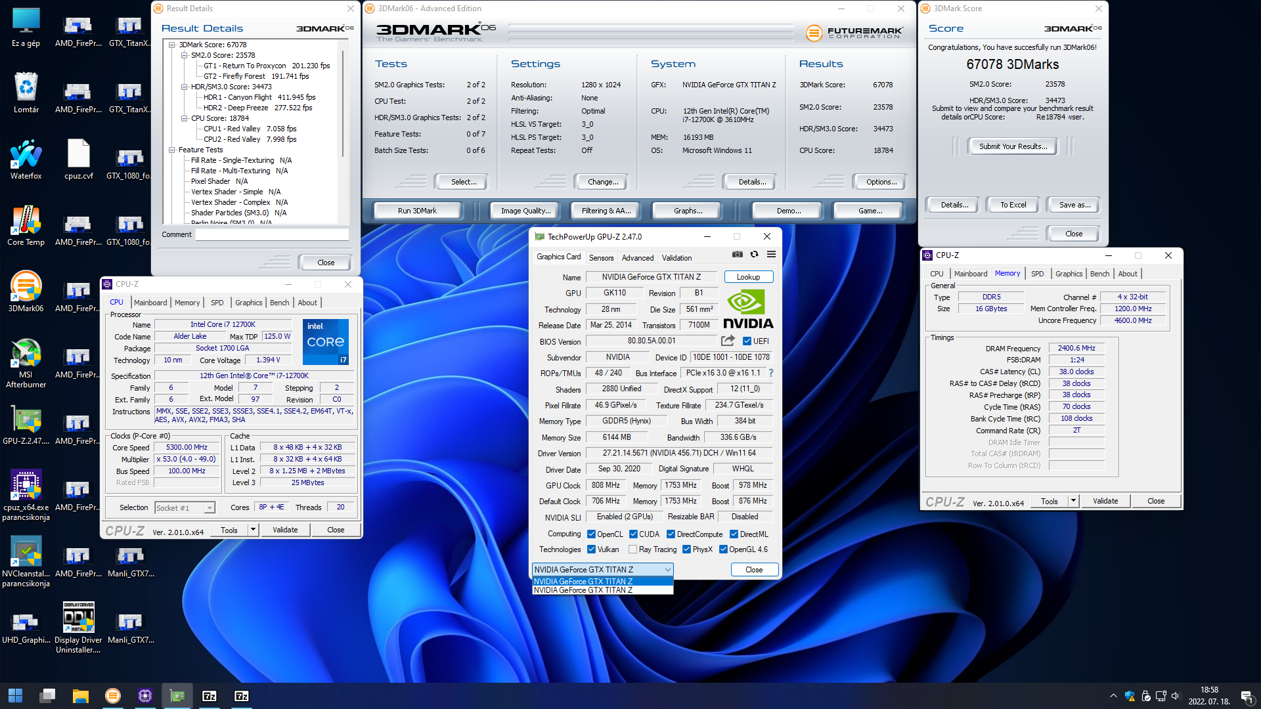The height and width of the screenshot is (709, 1261).
Task: Click the CPU-Z taskbar icon
Action: click(145, 696)
